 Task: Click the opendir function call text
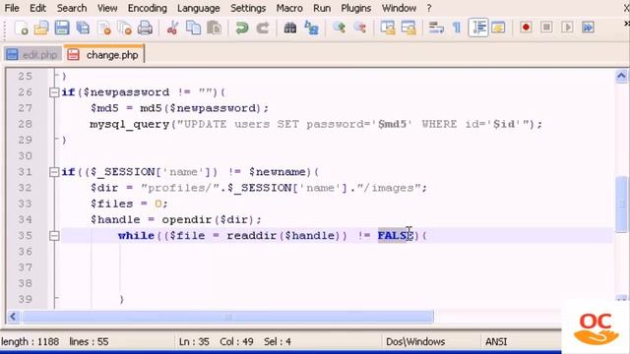[187, 220]
